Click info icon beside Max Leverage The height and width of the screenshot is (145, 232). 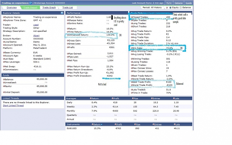coord(4,62)
